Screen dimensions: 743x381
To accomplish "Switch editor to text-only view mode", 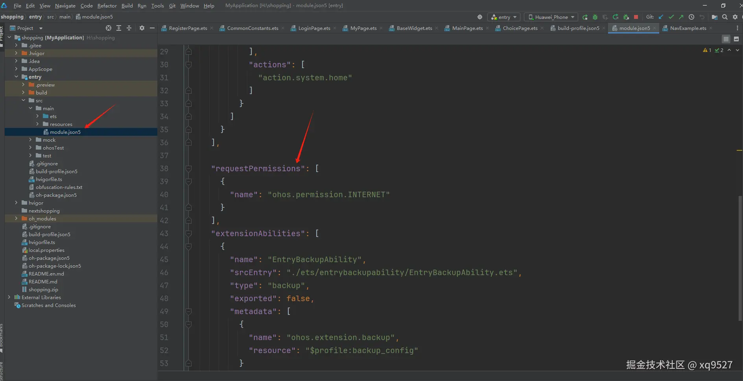I will (726, 39).
